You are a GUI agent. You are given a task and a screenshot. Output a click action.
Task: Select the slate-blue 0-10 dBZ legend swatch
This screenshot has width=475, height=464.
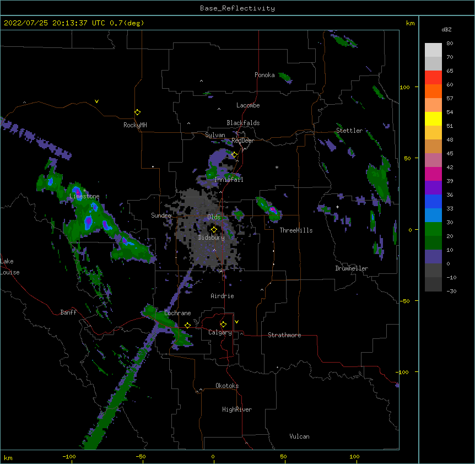point(433,257)
